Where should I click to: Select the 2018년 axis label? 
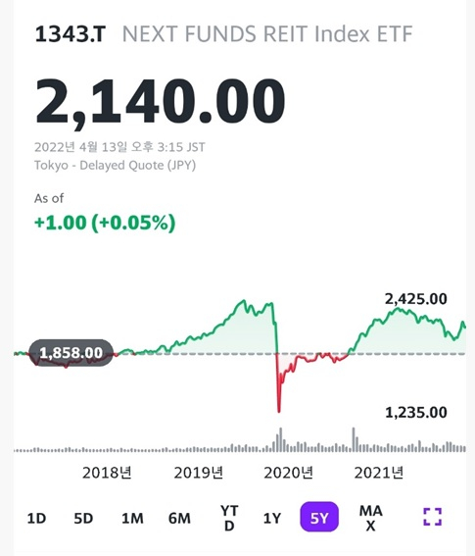107,473
